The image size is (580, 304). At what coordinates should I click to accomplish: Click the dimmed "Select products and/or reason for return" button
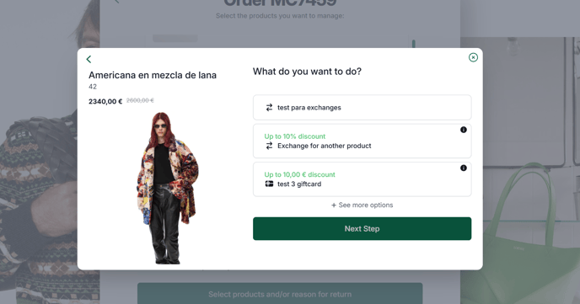(x=280, y=294)
